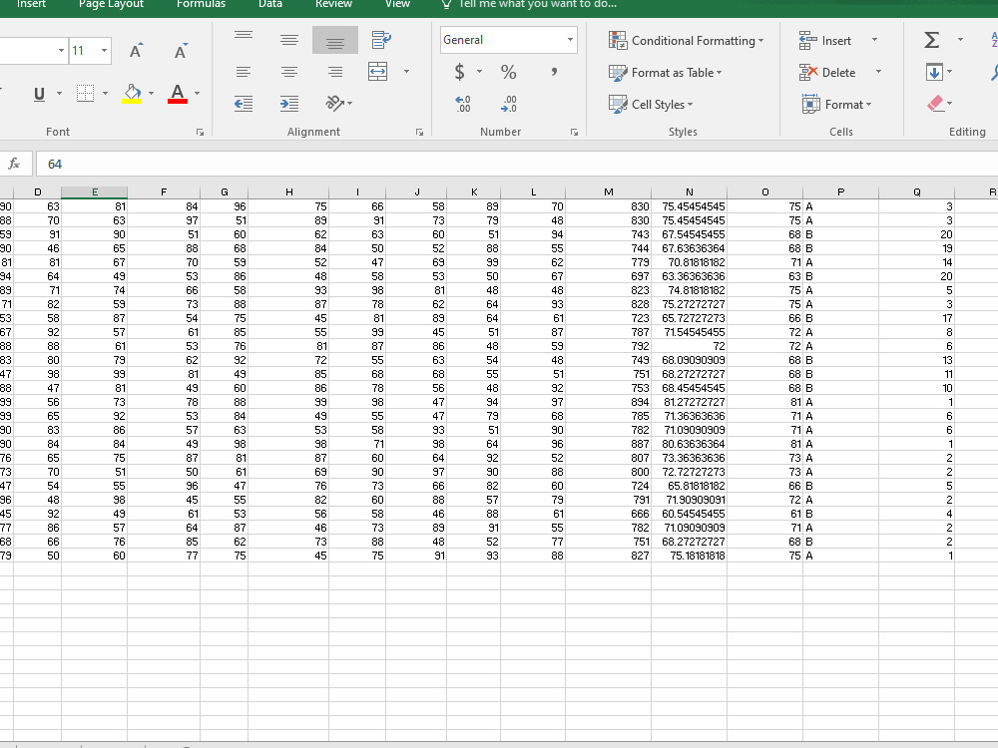Open the Formulas tab

click(x=202, y=4)
